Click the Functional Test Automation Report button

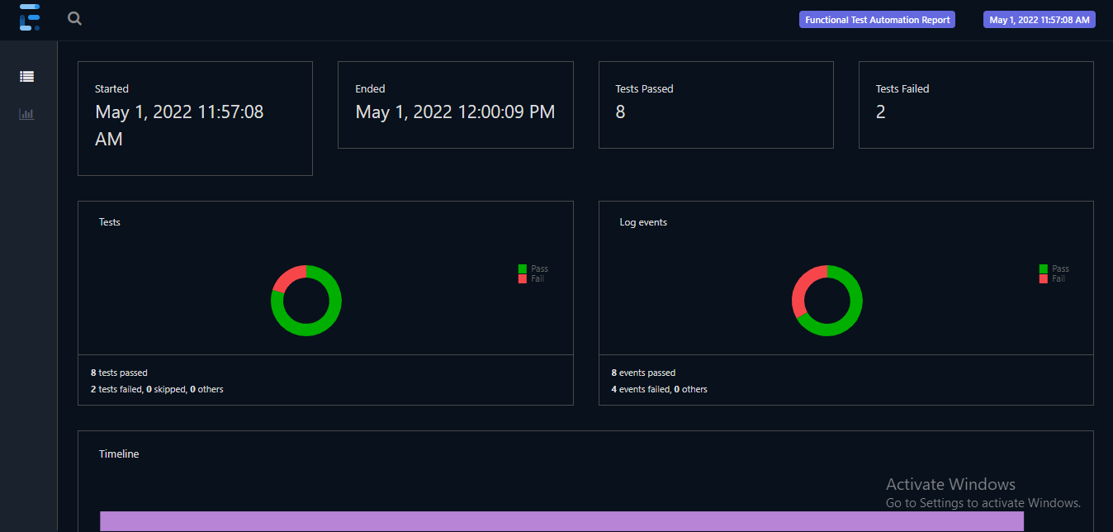coord(877,19)
